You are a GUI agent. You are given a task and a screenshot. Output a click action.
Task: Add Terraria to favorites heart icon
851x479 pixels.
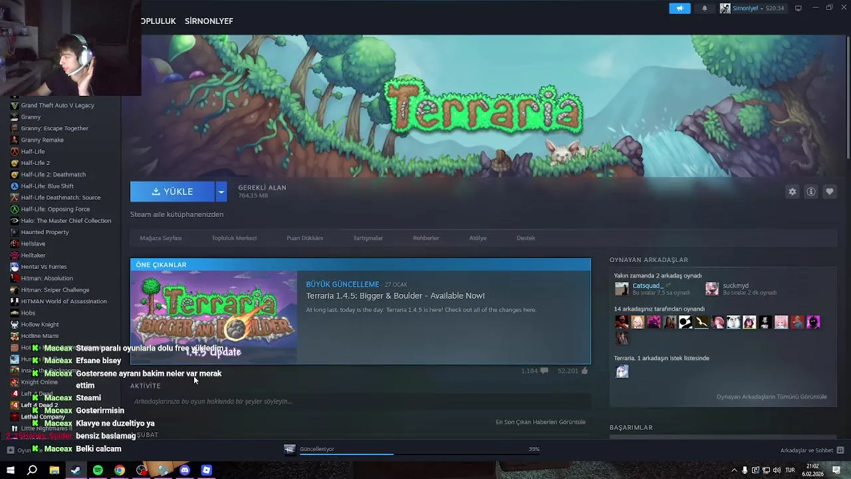click(830, 192)
